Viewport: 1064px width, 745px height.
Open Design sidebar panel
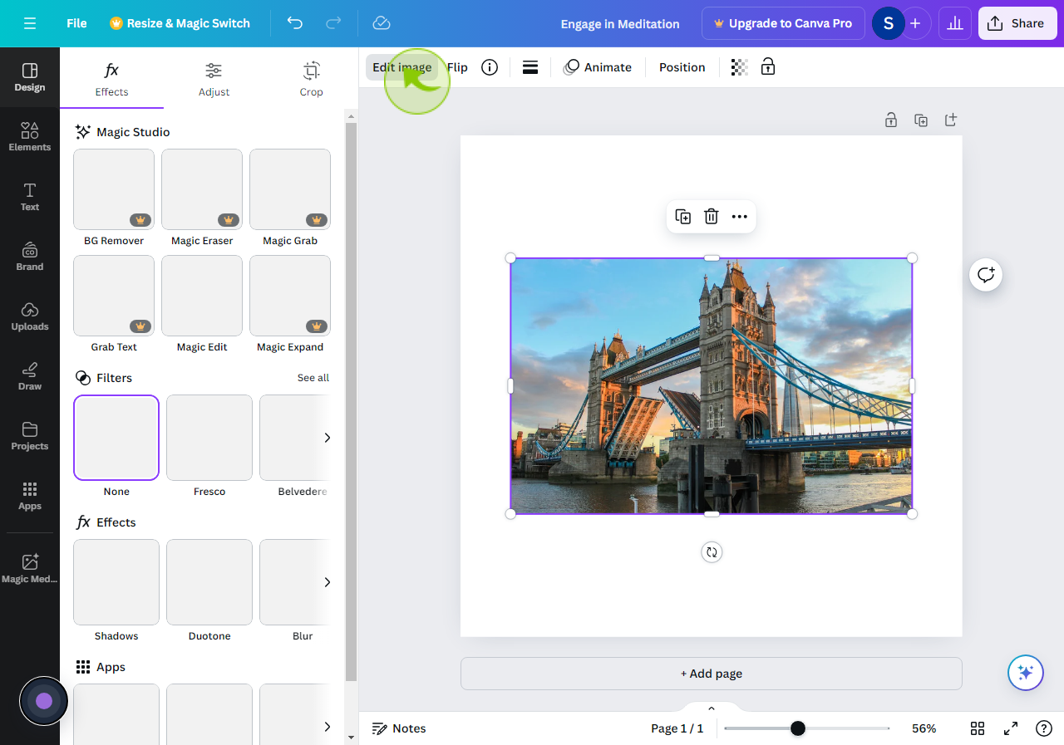click(30, 77)
